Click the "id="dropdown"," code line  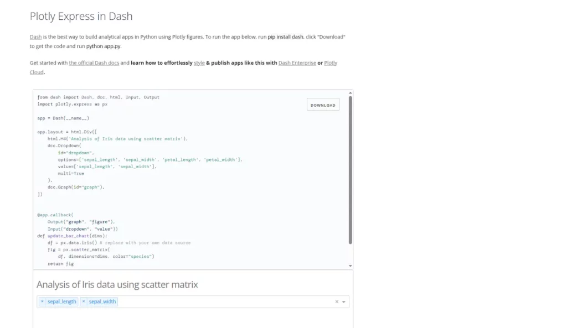pos(76,153)
